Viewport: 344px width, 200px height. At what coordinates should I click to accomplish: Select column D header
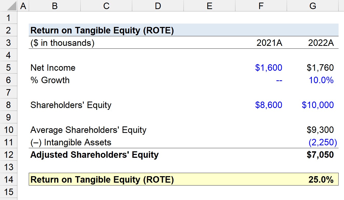(158, 6)
